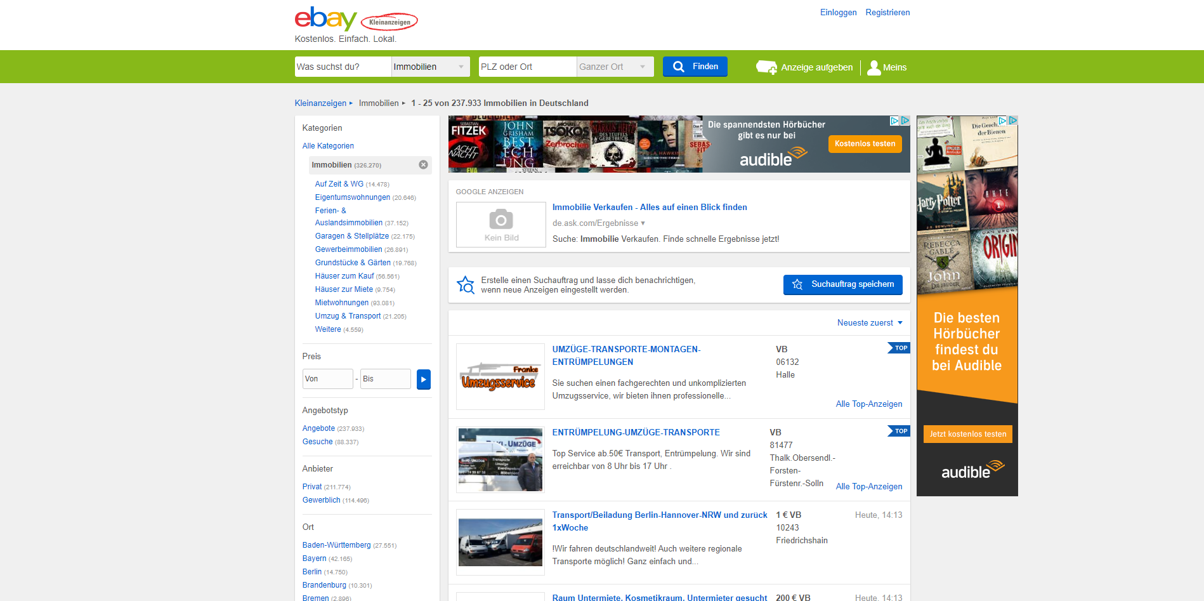Open Immobilie Verkaufen Google ad link
Screen dimensions: 1204x601
point(650,208)
